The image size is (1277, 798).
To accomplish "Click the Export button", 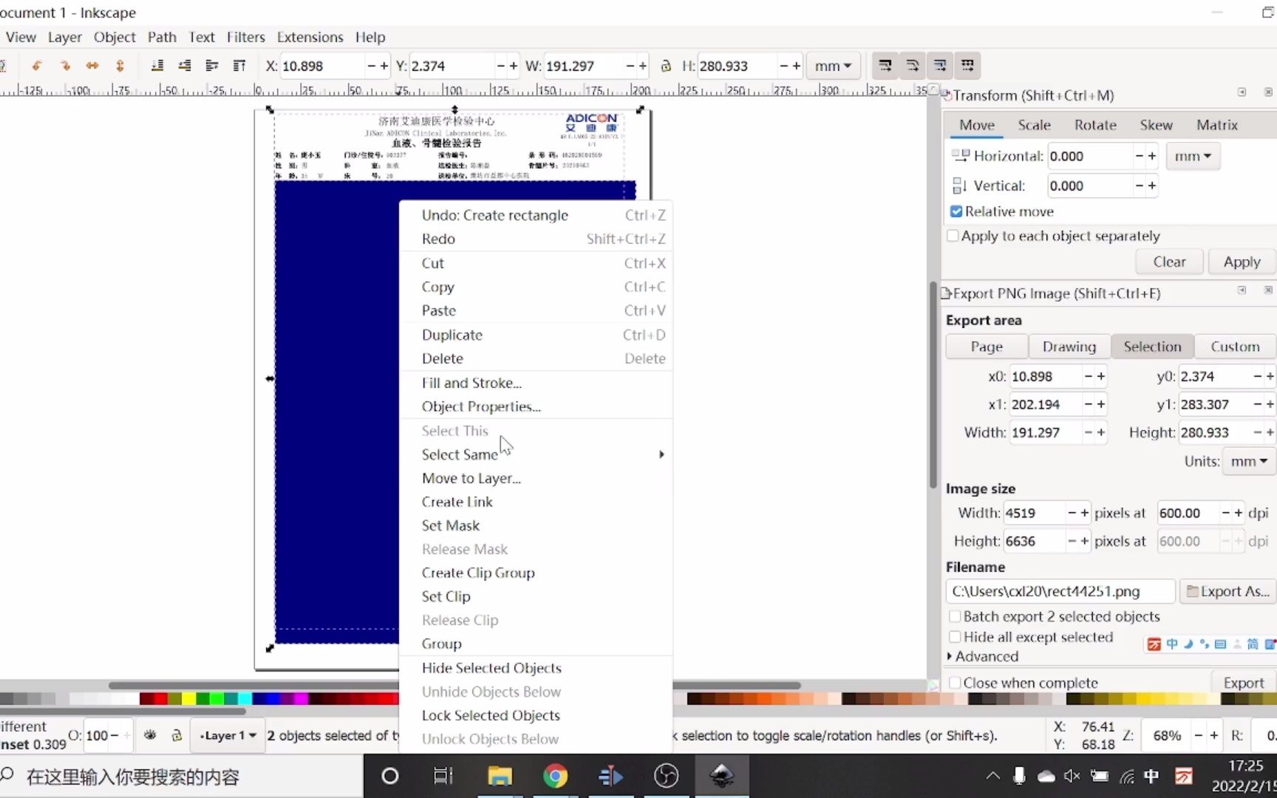I will tap(1244, 683).
